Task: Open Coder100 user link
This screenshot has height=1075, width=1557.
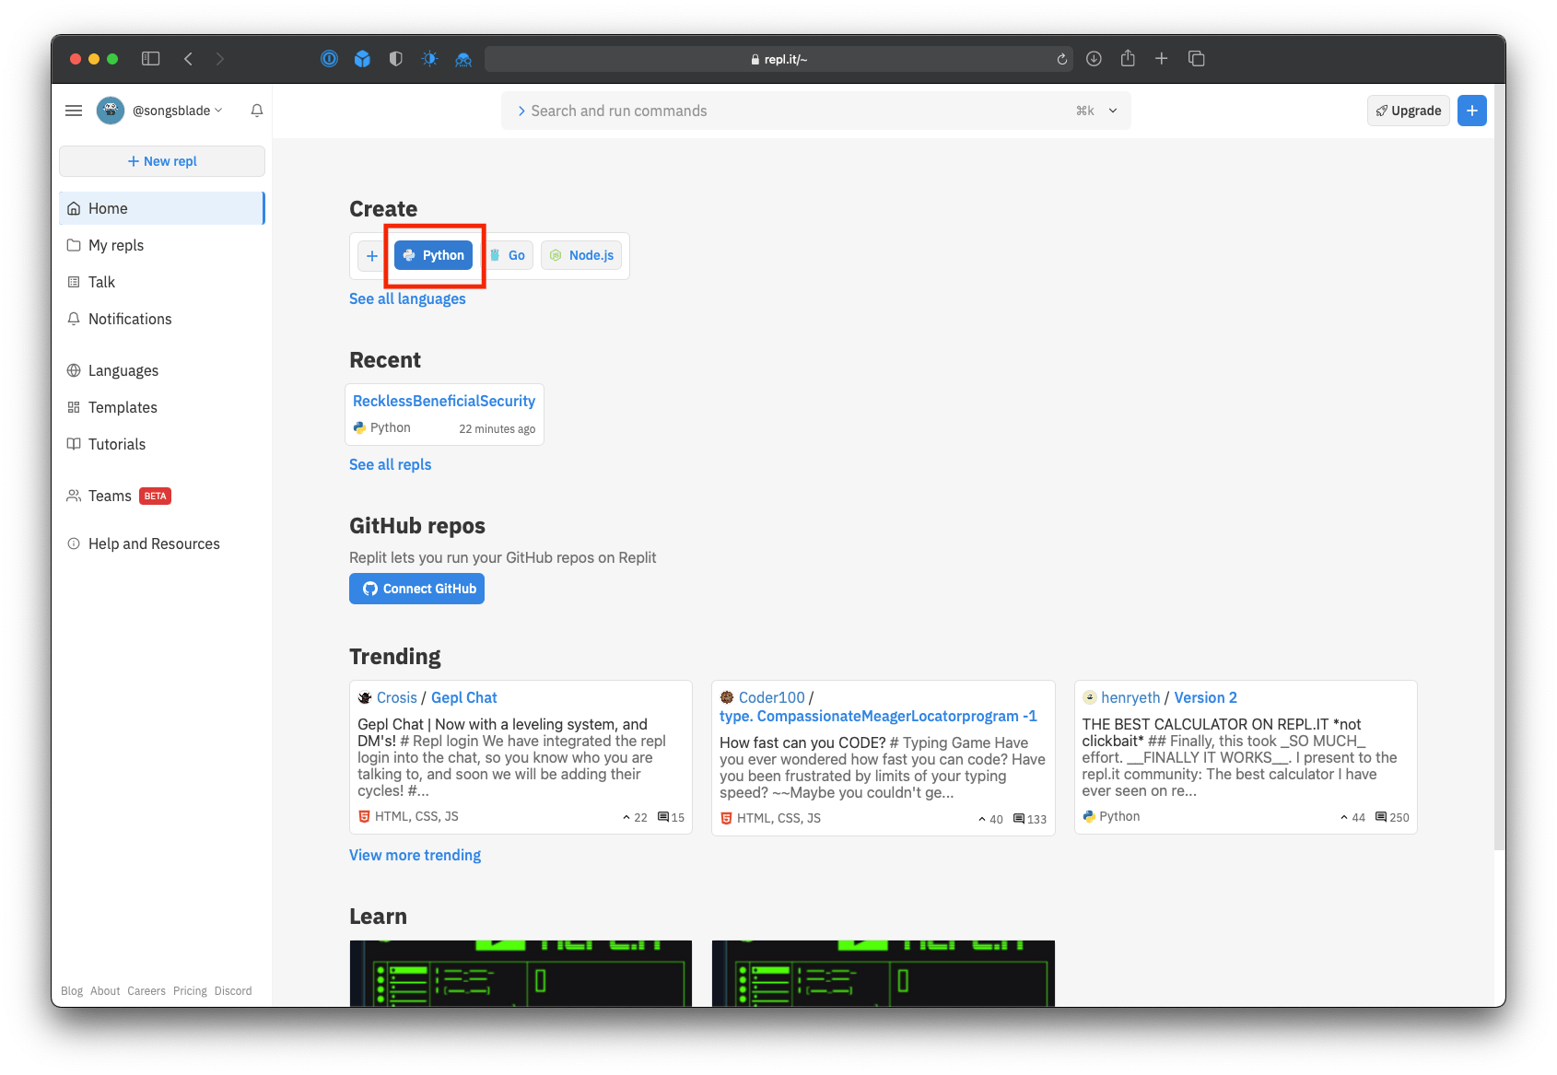Action: [x=772, y=698]
